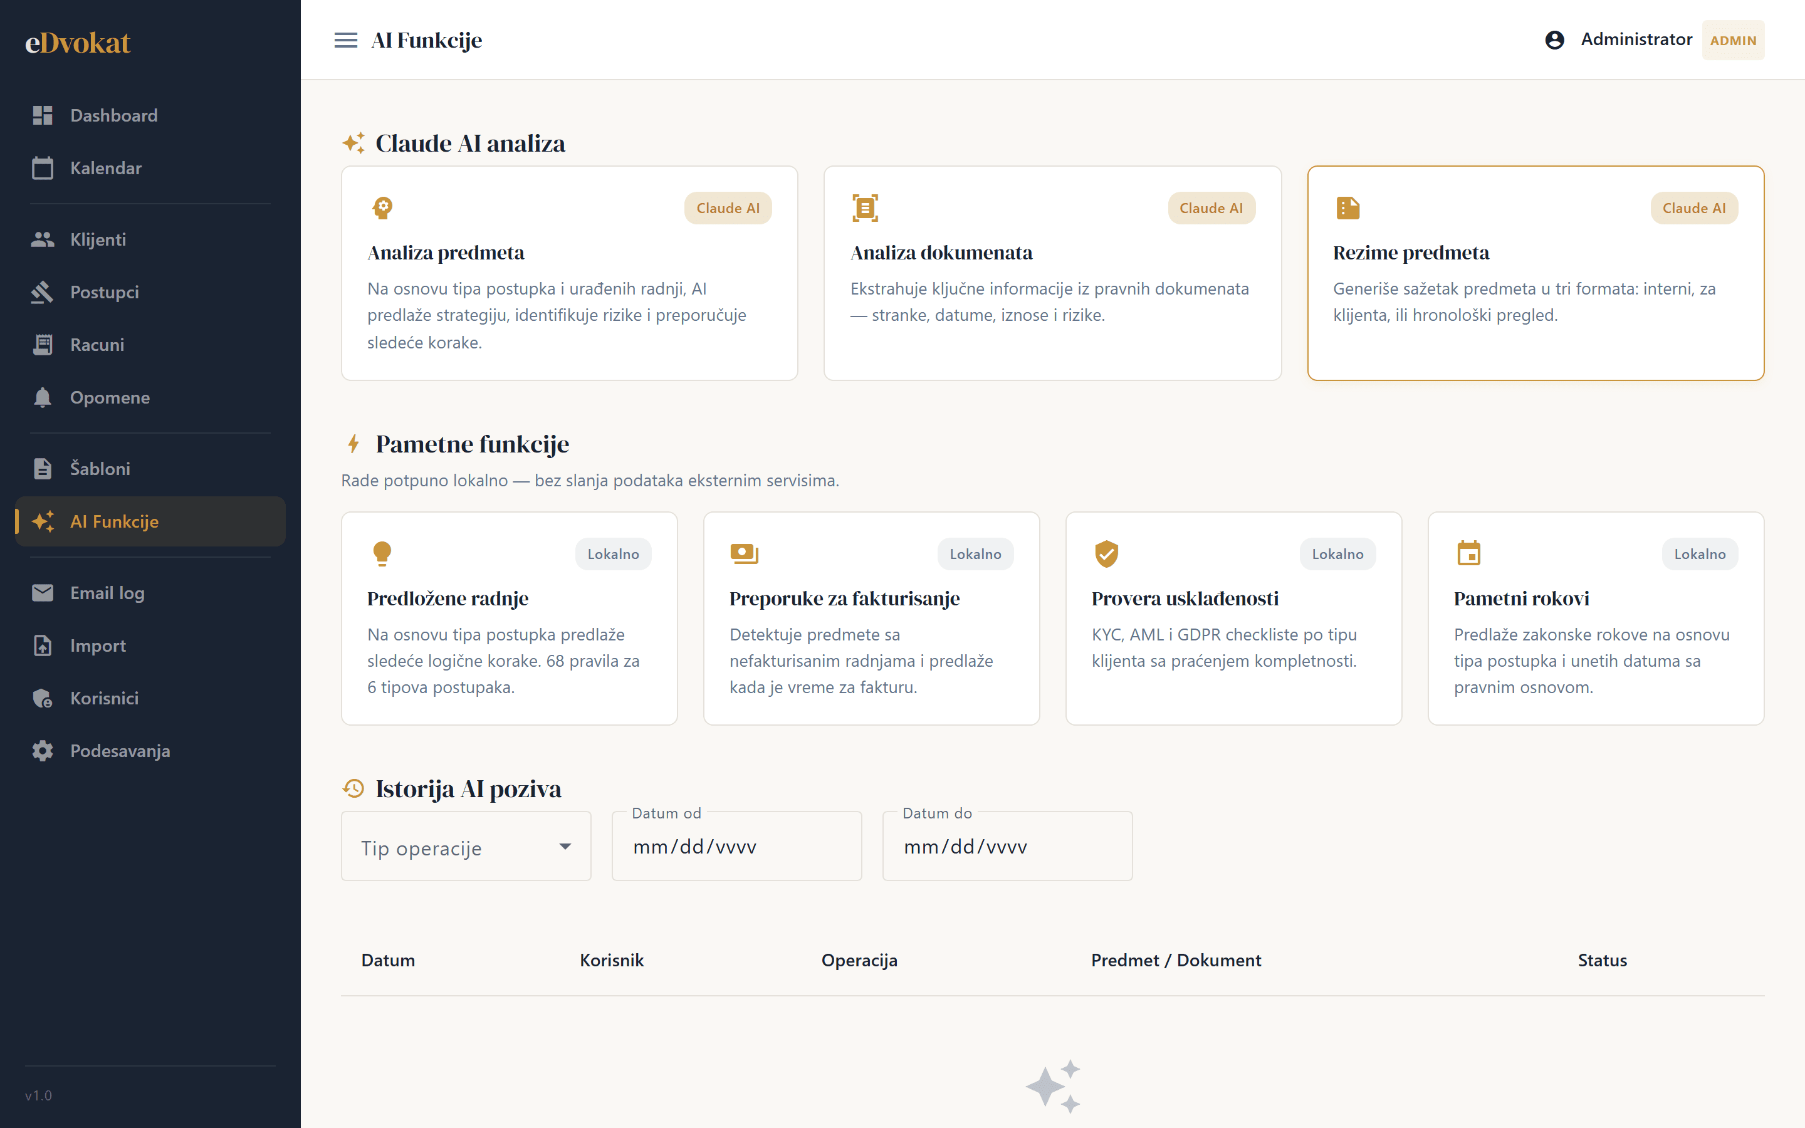Click Lokalno badge on Predložene radnje
The height and width of the screenshot is (1128, 1805).
point(613,555)
